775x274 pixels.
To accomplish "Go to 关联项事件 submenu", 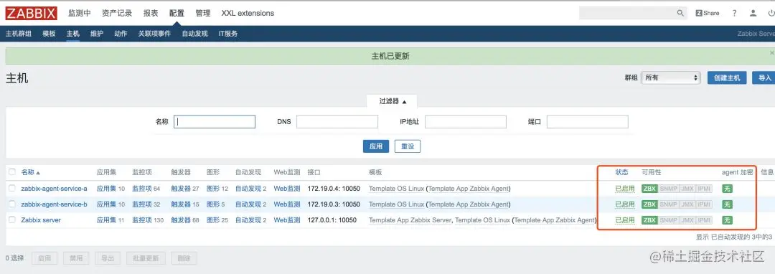I will pos(154,34).
